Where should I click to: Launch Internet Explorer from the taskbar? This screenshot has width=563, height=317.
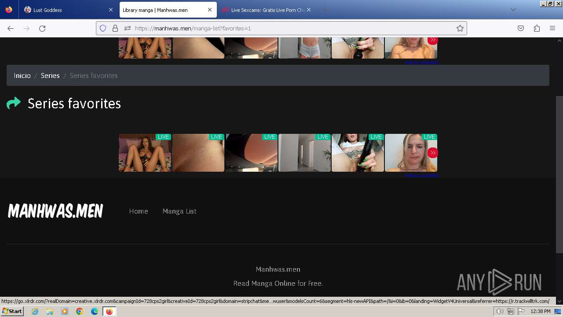(35, 311)
